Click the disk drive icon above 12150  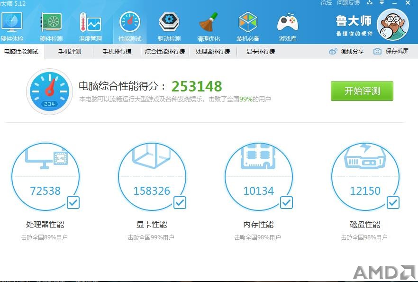point(365,157)
